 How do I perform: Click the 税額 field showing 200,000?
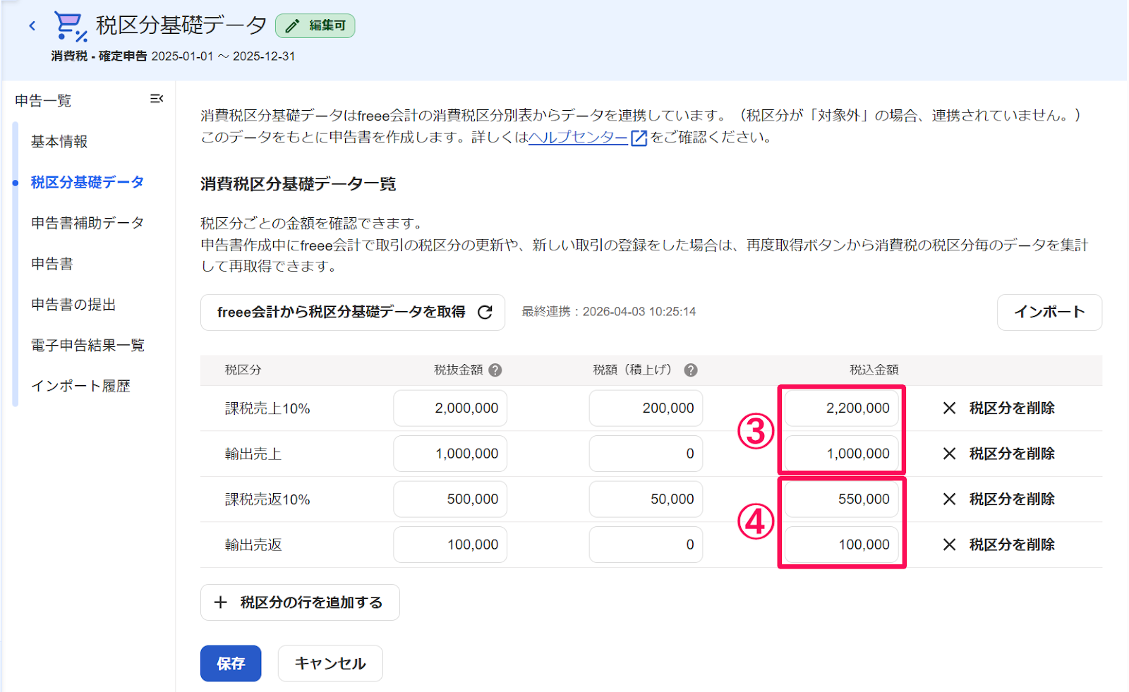[646, 408]
